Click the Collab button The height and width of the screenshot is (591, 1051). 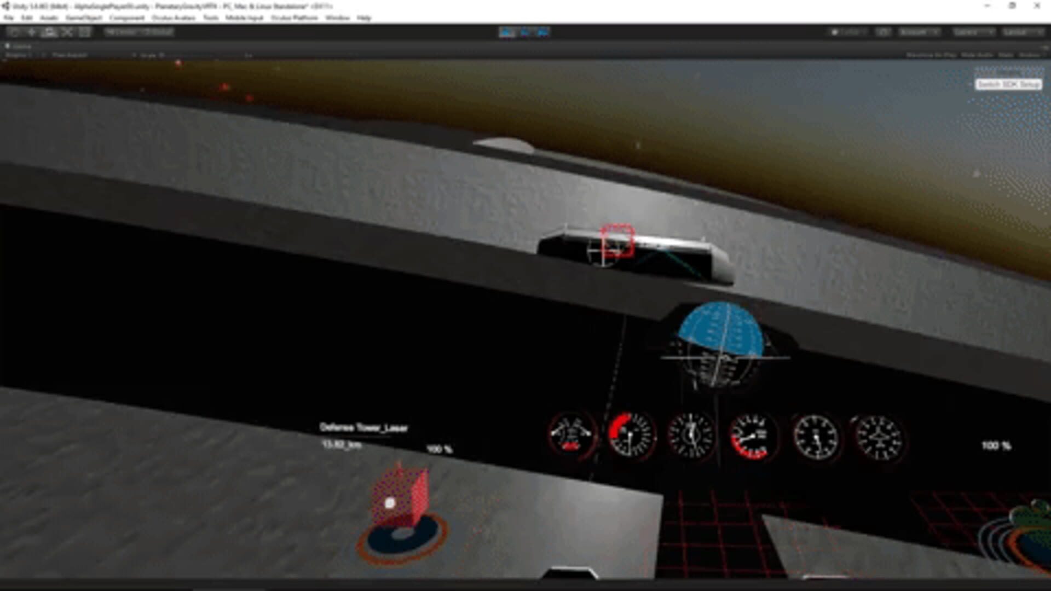(x=848, y=32)
